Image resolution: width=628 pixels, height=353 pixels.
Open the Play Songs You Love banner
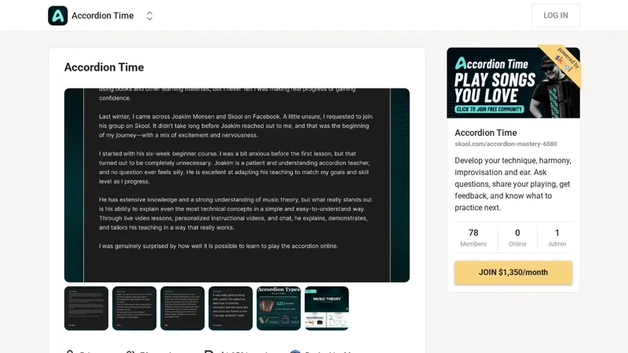(x=513, y=83)
